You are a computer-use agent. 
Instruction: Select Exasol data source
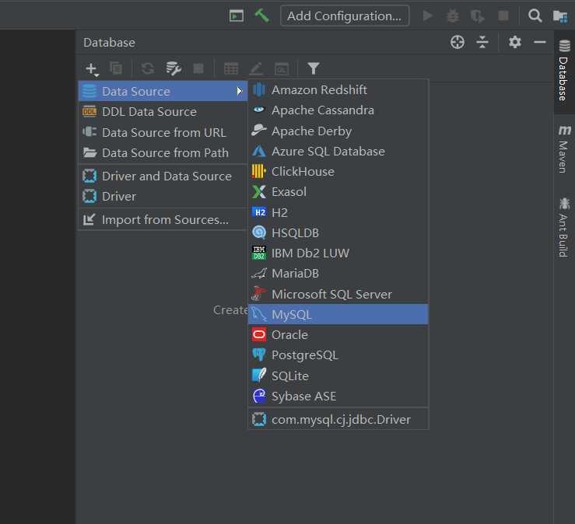click(338, 192)
